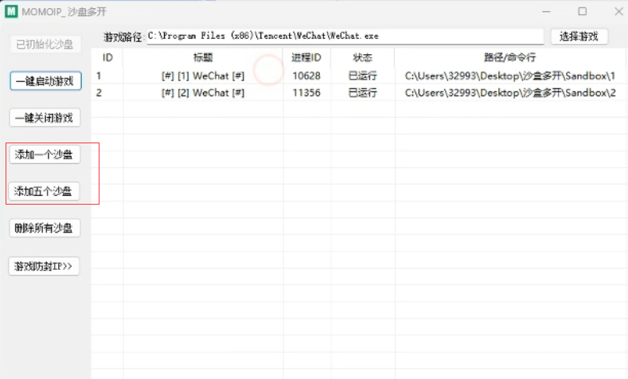This screenshot has width=628, height=379.
Task: Sort by the ID column header
Action: click(x=107, y=57)
